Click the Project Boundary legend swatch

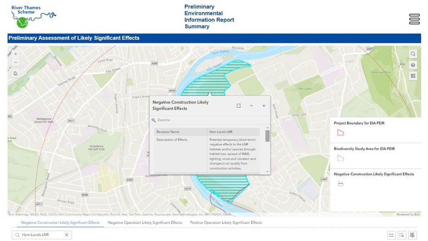341,133
